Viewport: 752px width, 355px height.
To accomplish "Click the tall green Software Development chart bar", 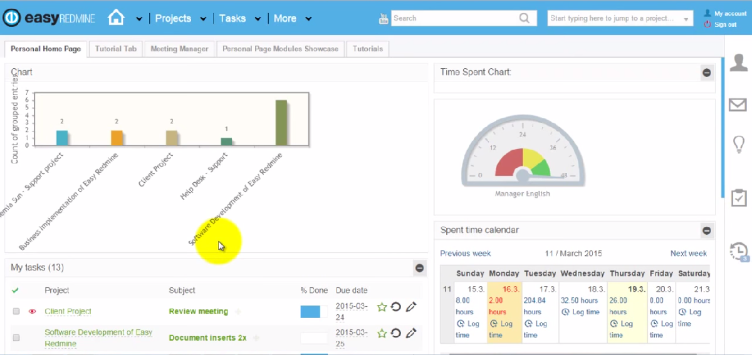I will (x=281, y=123).
